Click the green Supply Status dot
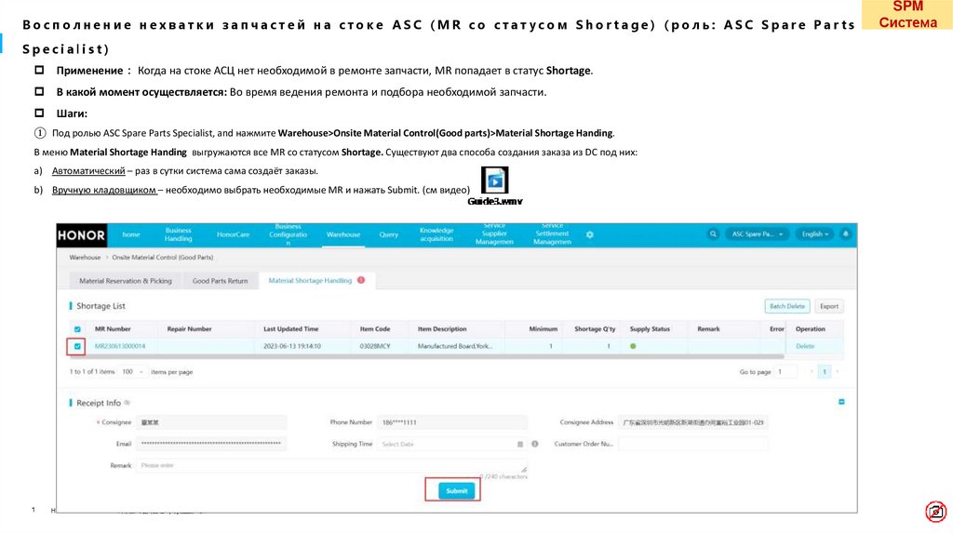Image resolution: width=953 pixels, height=534 pixels. click(633, 346)
